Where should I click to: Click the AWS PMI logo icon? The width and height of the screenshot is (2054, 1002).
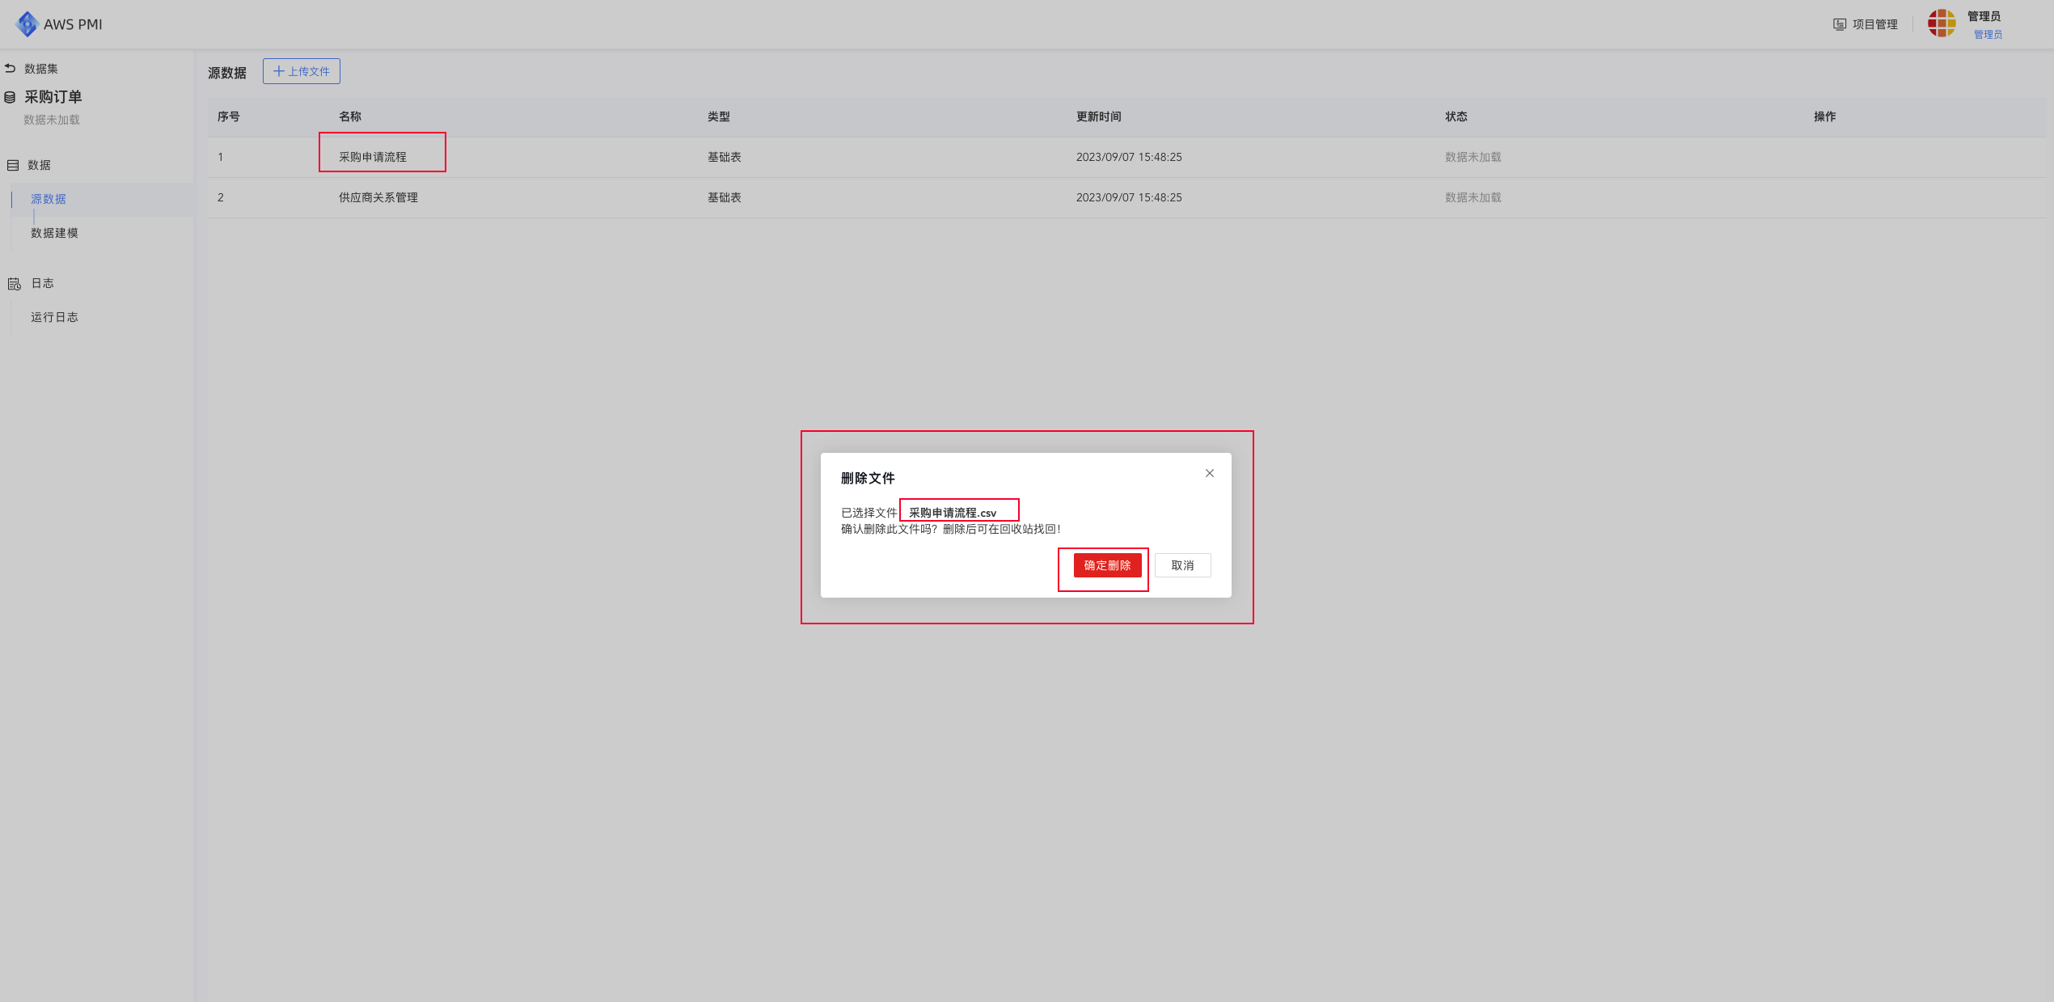[27, 24]
